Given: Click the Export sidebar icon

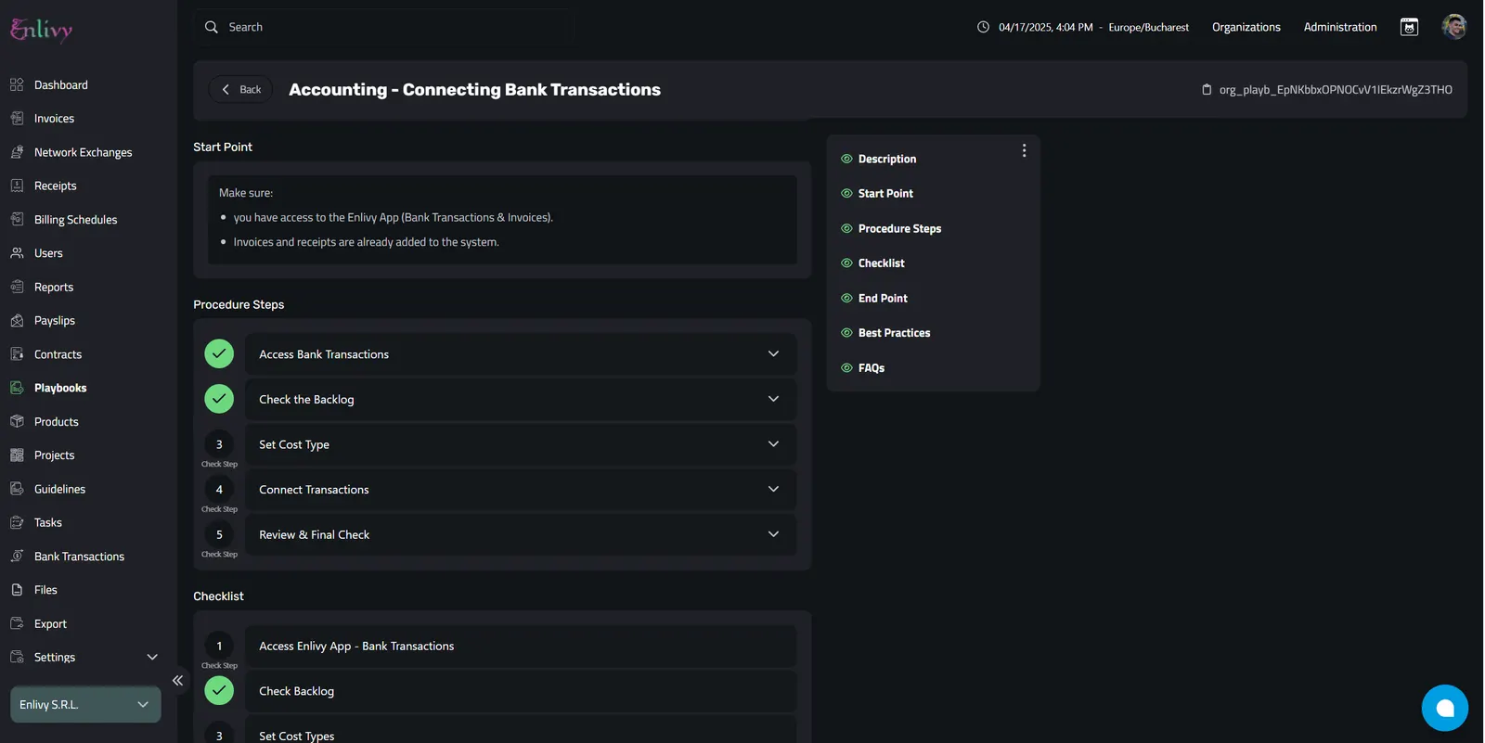Looking at the screenshot, I should [x=17, y=623].
